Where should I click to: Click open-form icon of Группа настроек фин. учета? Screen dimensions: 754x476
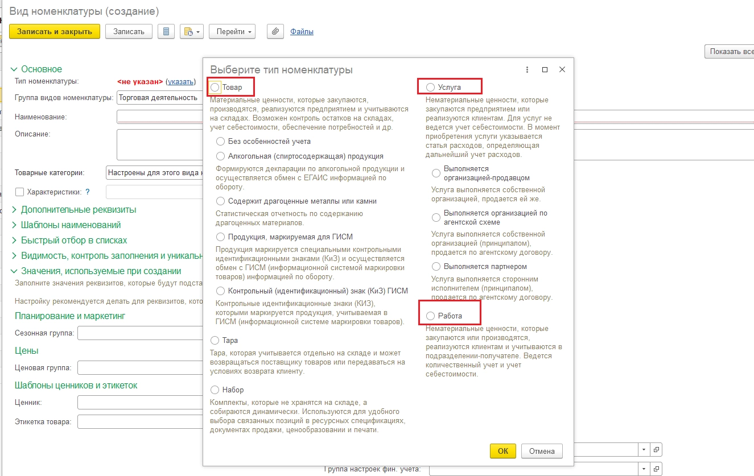pyautogui.click(x=656, y=468)
